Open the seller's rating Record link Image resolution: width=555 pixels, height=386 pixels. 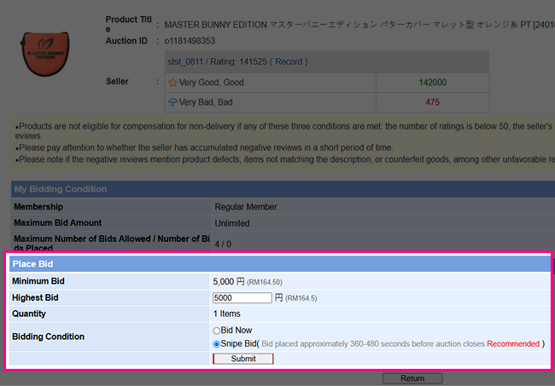(x=289, y=61)
